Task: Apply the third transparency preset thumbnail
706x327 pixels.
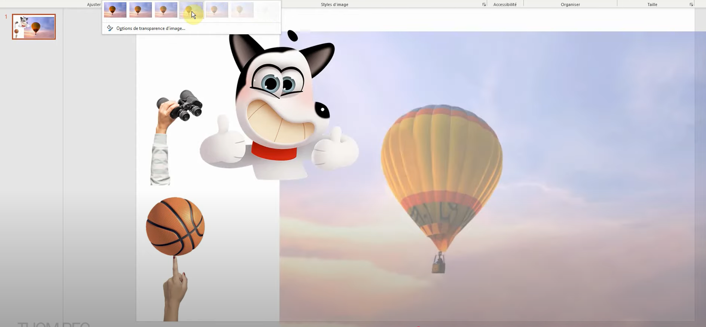Action: [166, 10]
